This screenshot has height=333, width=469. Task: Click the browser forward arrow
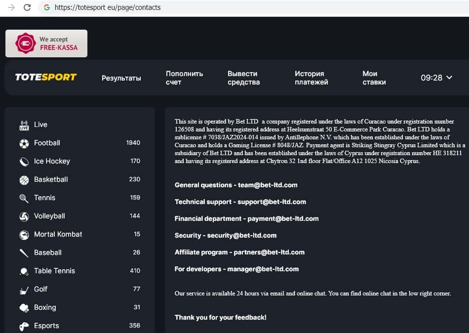click(11, 7)
